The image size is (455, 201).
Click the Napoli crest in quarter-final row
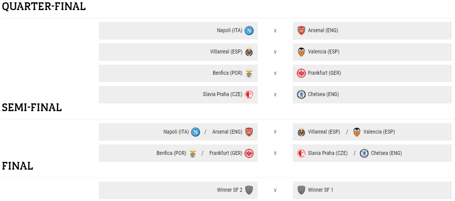coord(249,31)
